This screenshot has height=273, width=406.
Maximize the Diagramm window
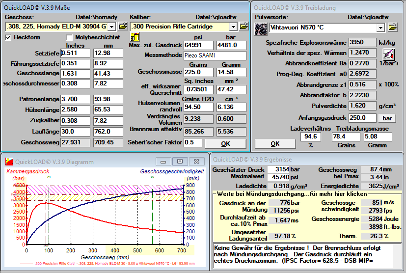tap(180, 161)
